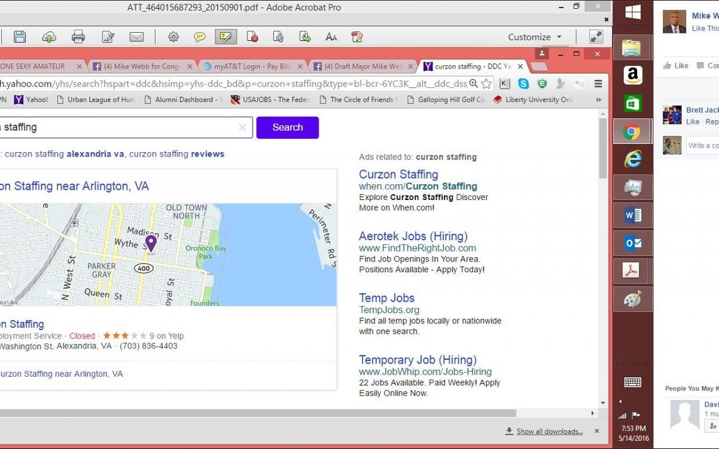Open Chrome's hamburger menu
The width and height of the screenshot is (719, 449).
[x=598, y=84]
